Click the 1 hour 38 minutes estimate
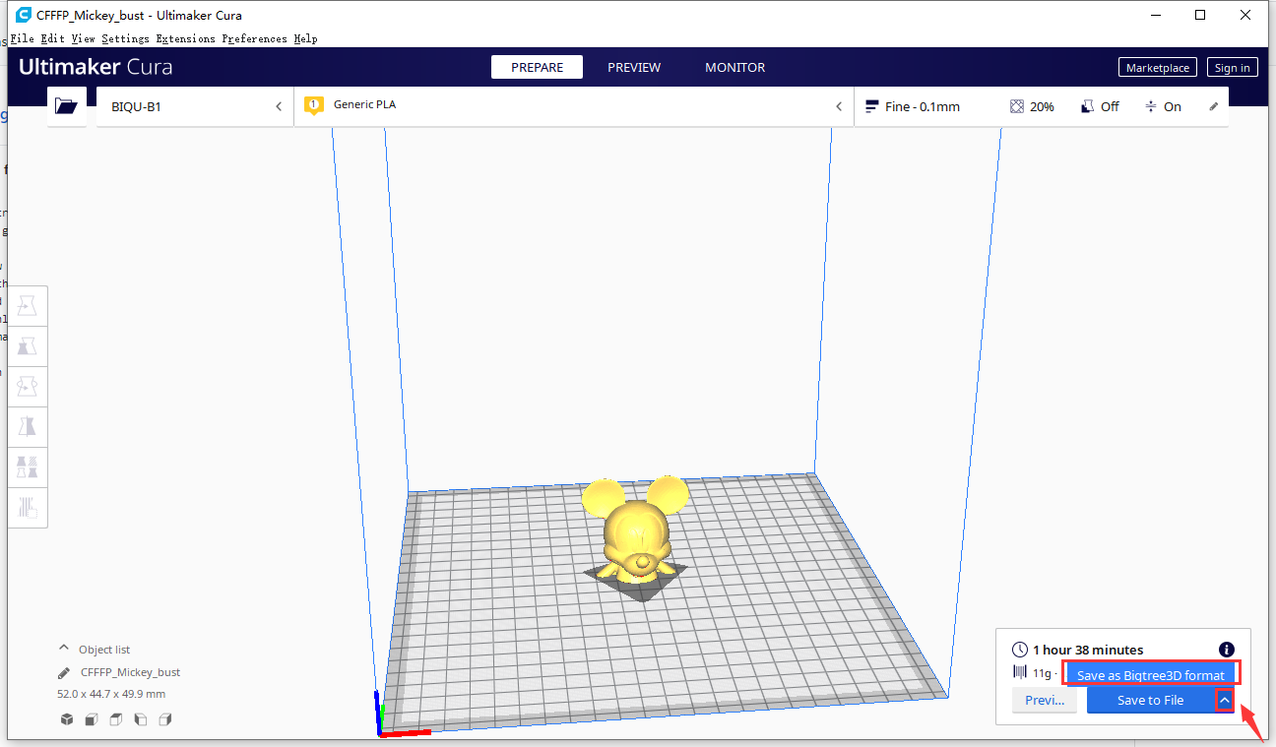The height and width of the screenshot is (747, 1276). 1088,650
